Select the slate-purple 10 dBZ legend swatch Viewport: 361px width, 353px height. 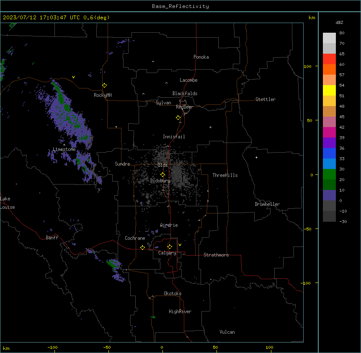[329, 195]
